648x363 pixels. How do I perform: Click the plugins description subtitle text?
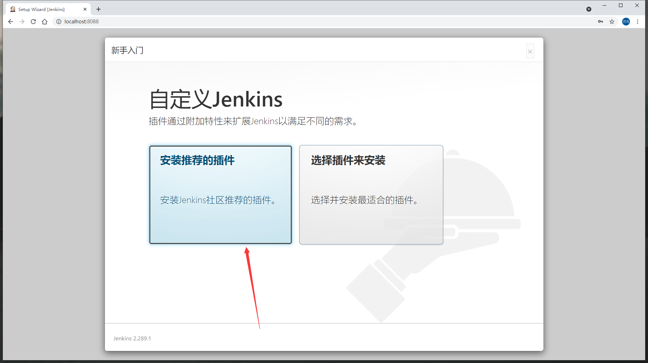pyautogui.click(x=254, y=121)
